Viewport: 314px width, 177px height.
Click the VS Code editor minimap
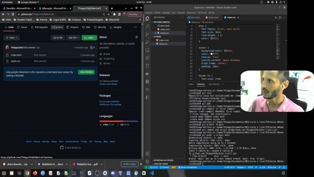[x=278, y=42]
